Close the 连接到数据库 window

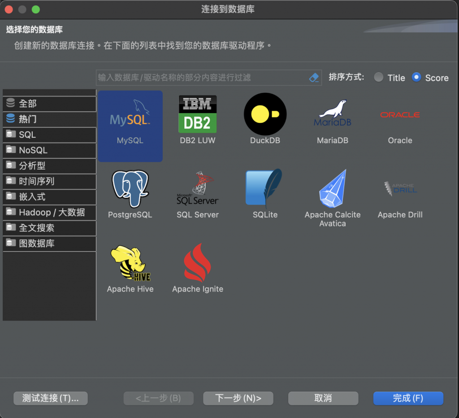(9, 9)
